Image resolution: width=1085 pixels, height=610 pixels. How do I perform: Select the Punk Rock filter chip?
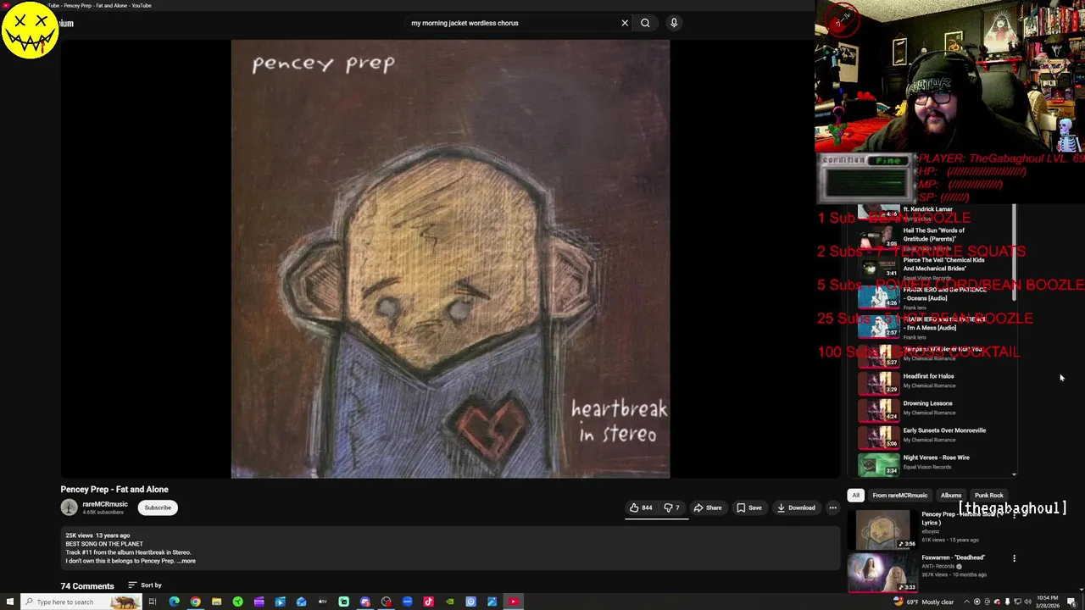point(988,496)
